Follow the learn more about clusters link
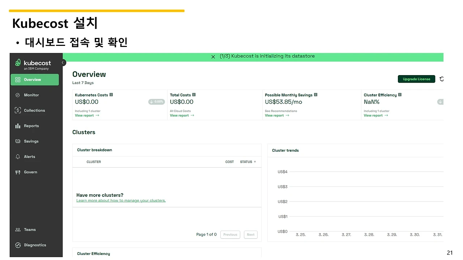This screenshot has height=260, width=463. tap(121, 201)
